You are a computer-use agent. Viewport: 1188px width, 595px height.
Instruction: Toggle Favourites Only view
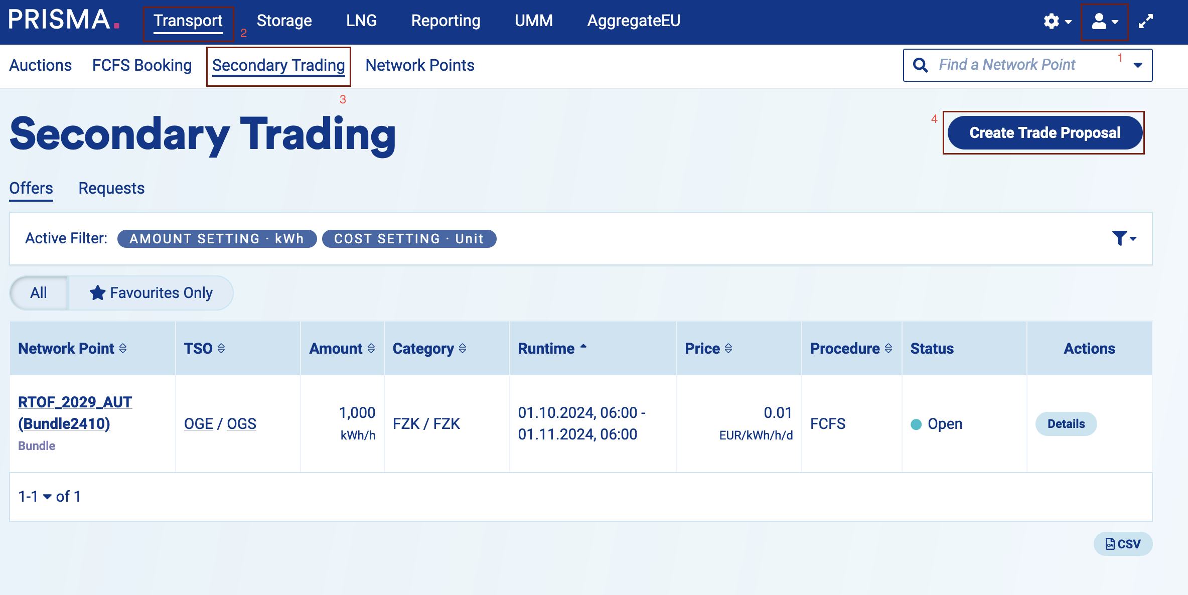pyautogui.click(x=151, y=293)
